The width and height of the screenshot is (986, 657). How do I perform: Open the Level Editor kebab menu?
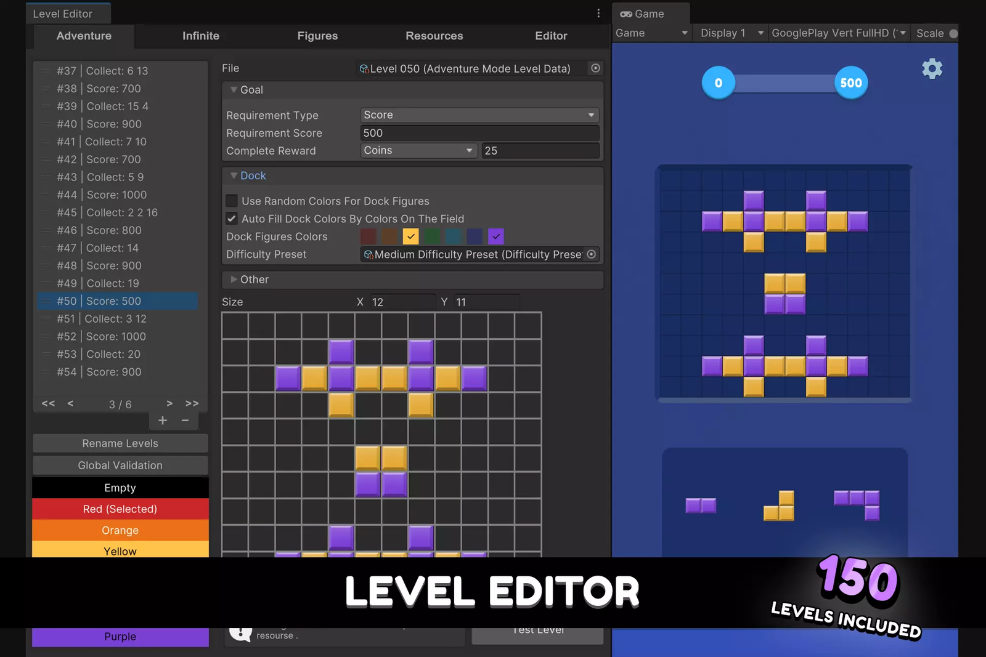pyautogui.click(x=598, y=14)
